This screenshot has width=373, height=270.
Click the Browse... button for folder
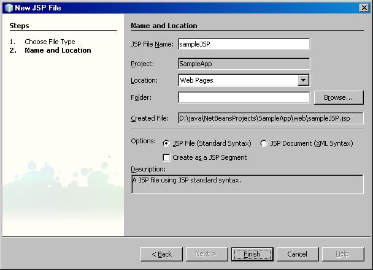point(339,97)
